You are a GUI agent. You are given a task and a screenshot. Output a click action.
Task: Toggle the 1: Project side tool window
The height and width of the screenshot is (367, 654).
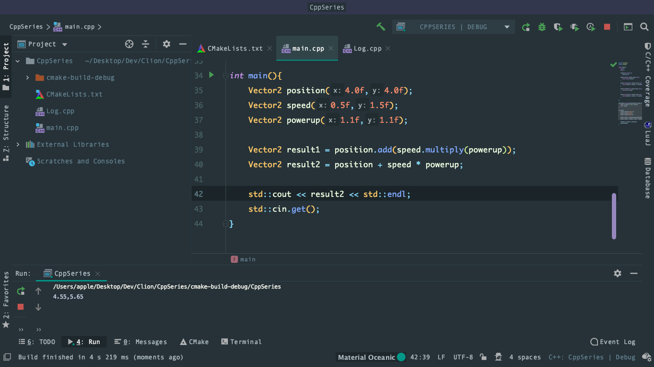pos(6,66)
